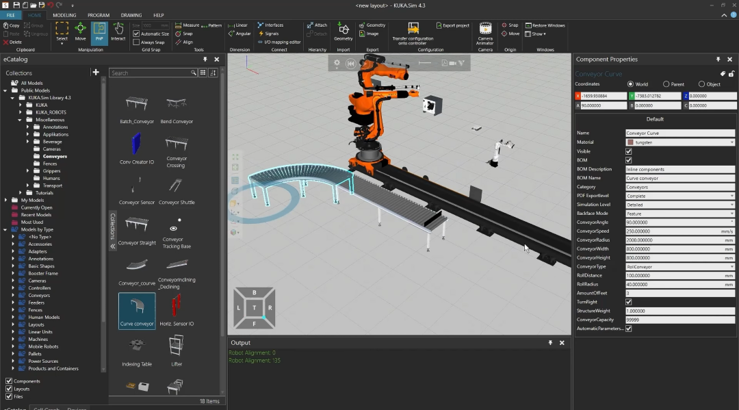
Task: Click the Attach hierarchy tool
Action: point(317,25)
